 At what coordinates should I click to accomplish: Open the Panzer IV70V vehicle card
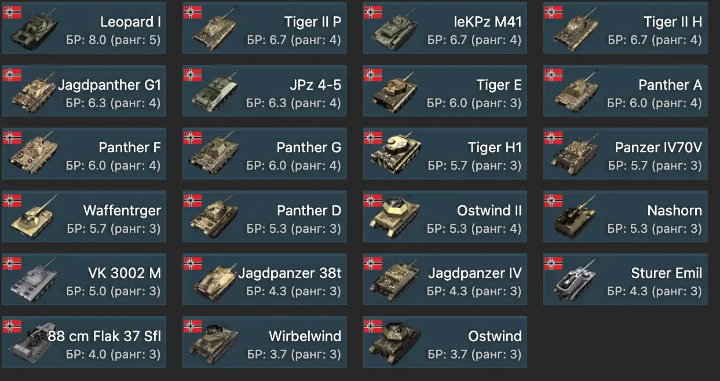[626, 153]
